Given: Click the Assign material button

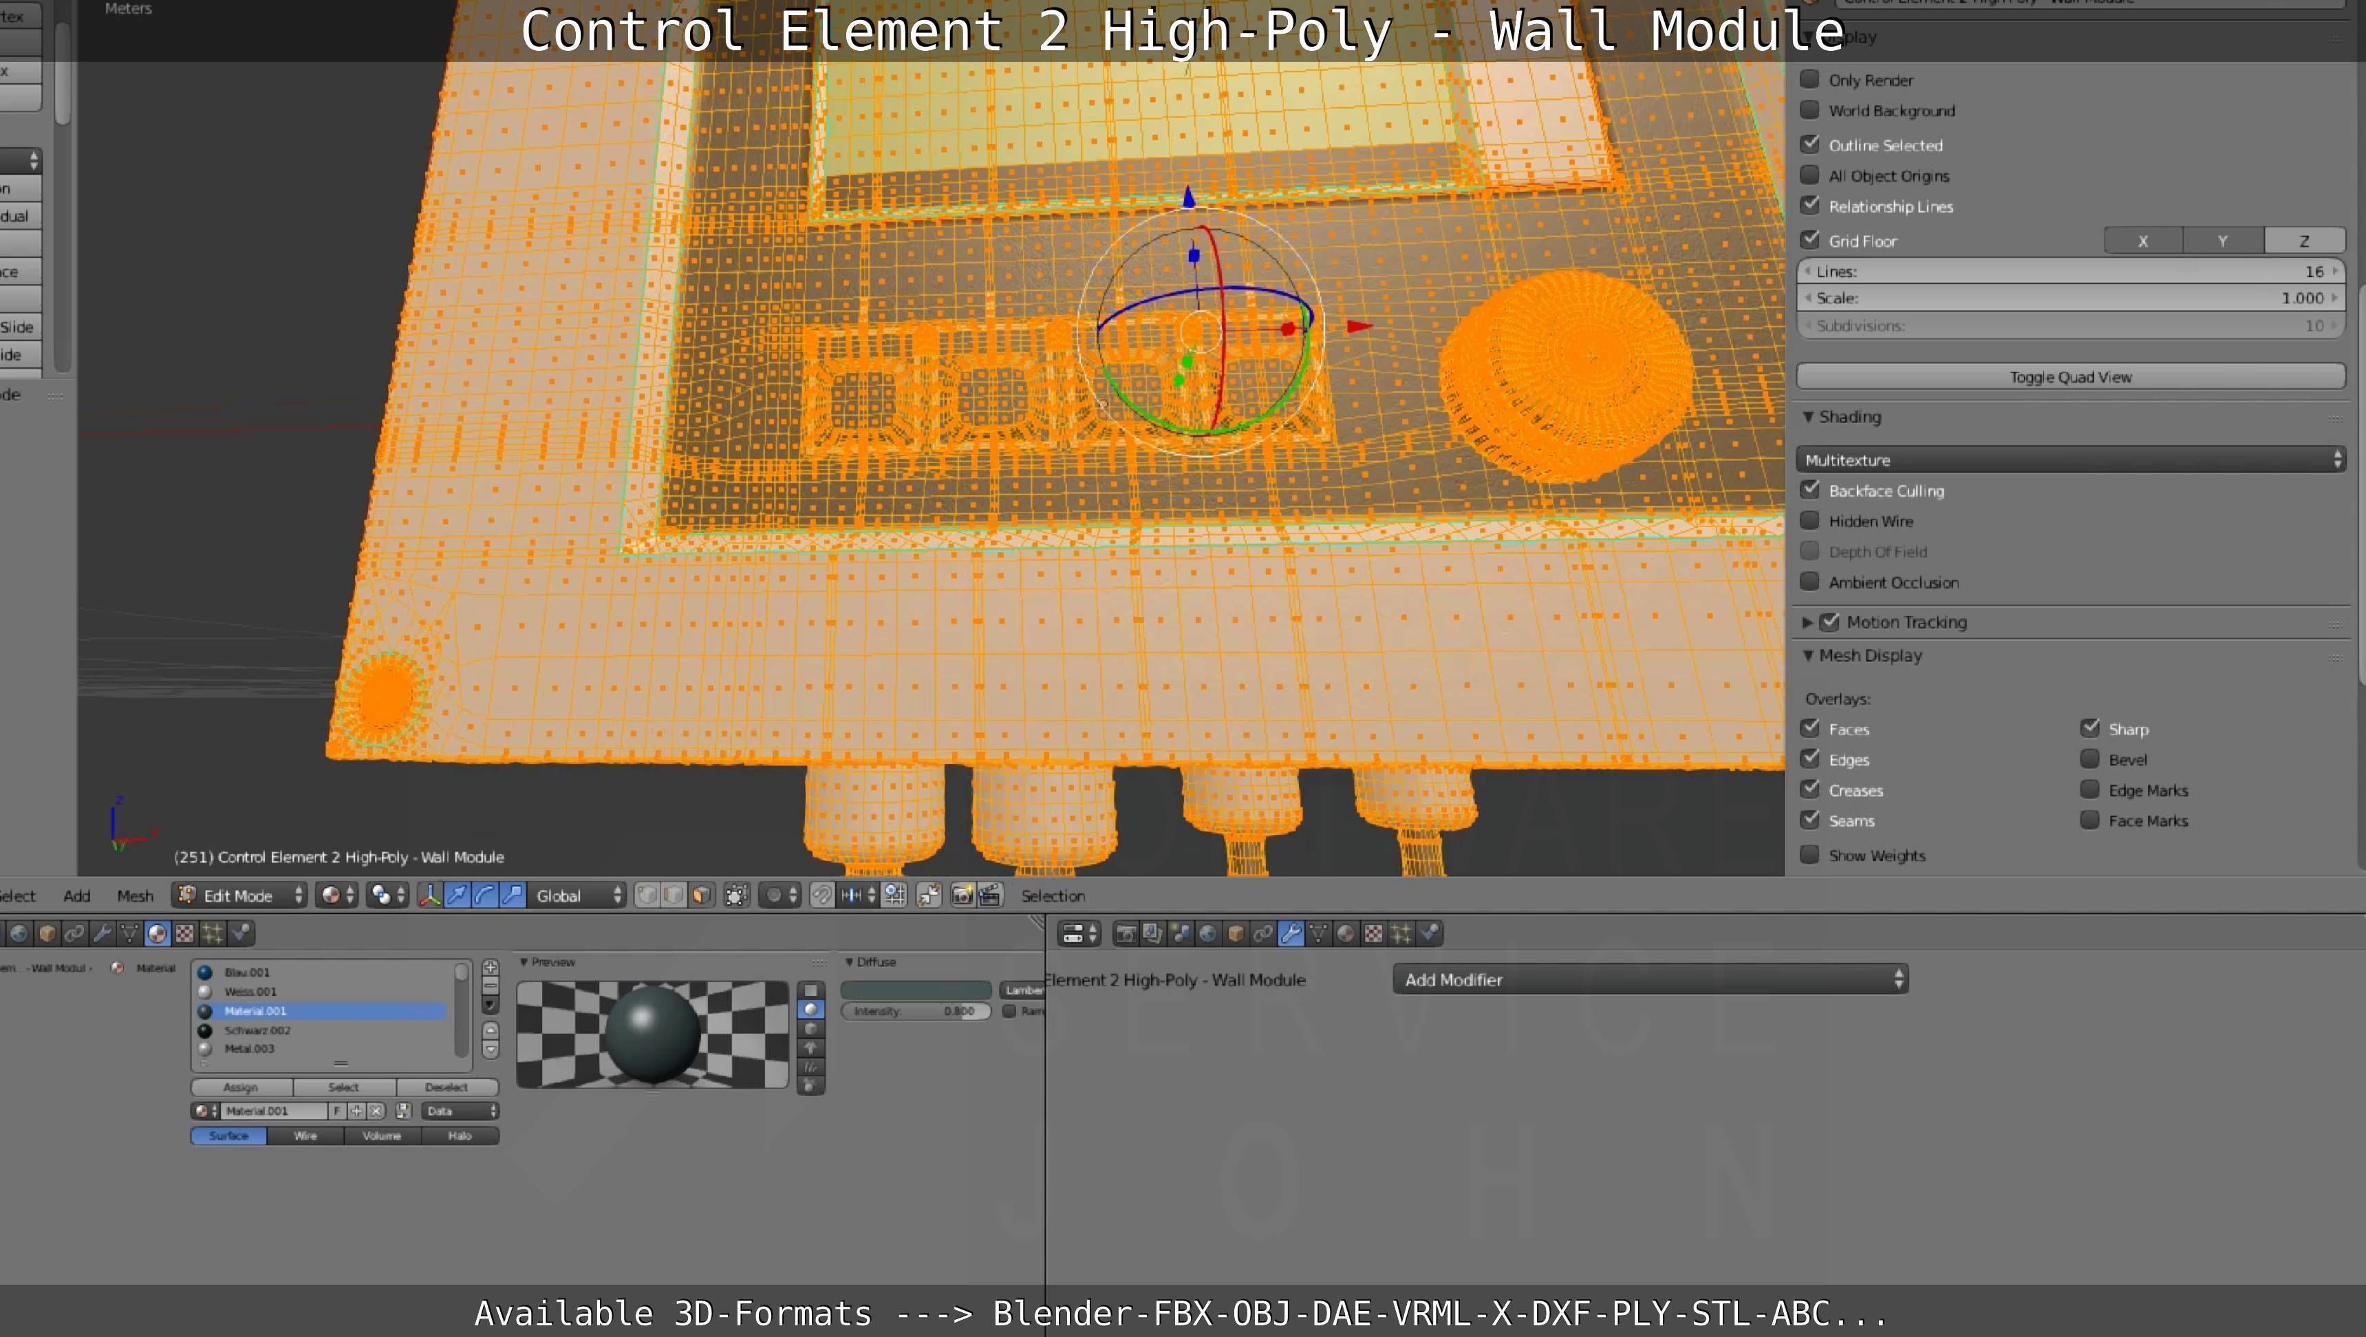Looking at the screenshot, I should pos(241,1087).
